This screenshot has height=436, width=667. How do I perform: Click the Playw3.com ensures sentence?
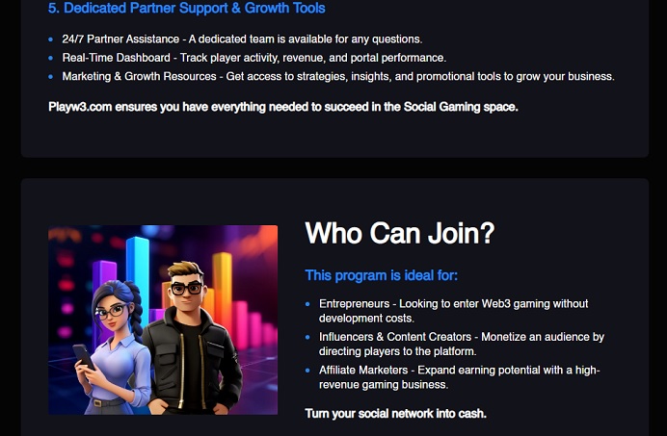(283, 107)
